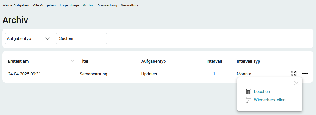Screen dimensions: 316x115
Task: Open the three-dots menu for Serverwartung
Action: coord(305,73)
